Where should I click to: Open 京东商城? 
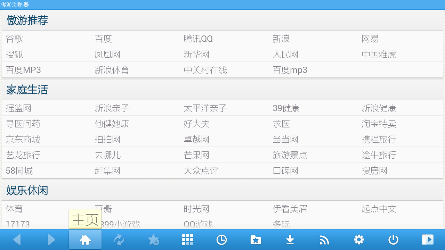23,139
